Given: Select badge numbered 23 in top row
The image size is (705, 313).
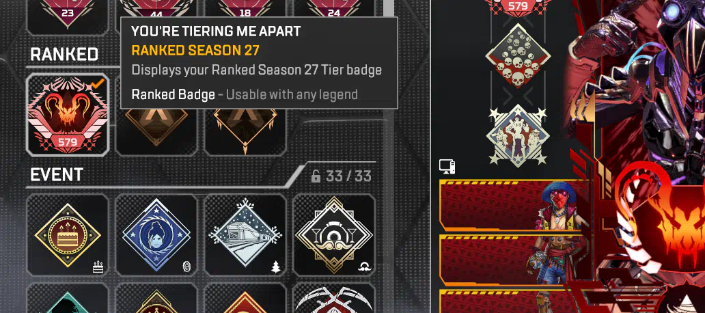Looking at the screenshot, I should [68, 14].
